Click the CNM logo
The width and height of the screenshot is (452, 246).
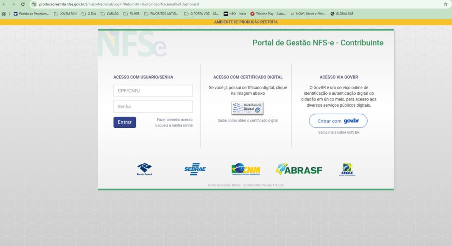click(x=245, y=169)
